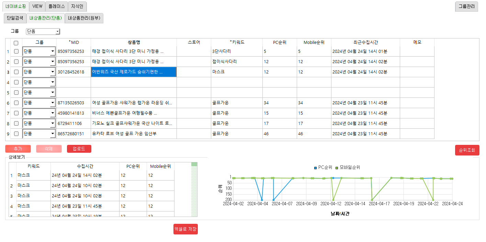Click the 업로드 button

(x=79, y=149)
